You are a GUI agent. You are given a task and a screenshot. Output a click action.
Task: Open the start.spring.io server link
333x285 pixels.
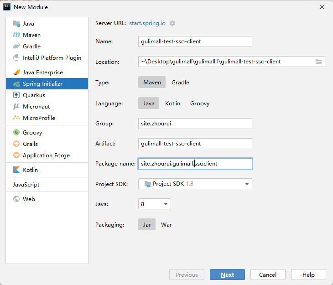(147, 23)
